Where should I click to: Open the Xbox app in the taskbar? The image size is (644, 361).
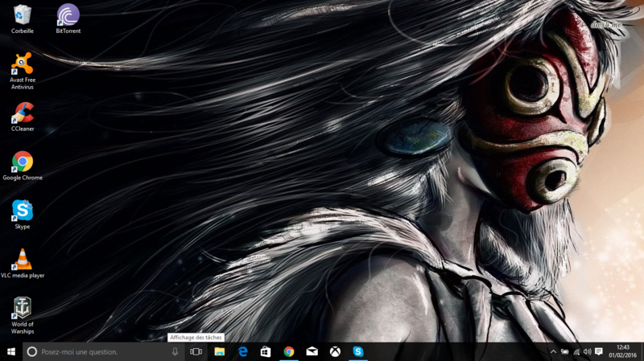(335, 352)
